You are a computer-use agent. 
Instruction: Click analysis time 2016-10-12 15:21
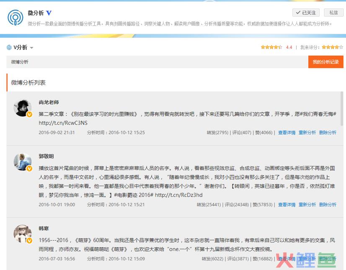[127, 205]
